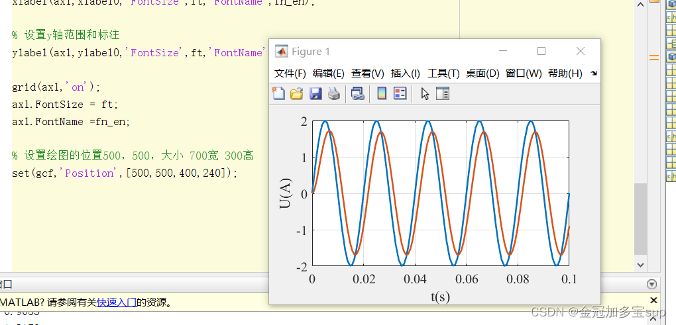This screenshot has height=325, width=676.
Task: Open the 工具(T) menu in Figure 1
Action: click(x=443, y=73)
